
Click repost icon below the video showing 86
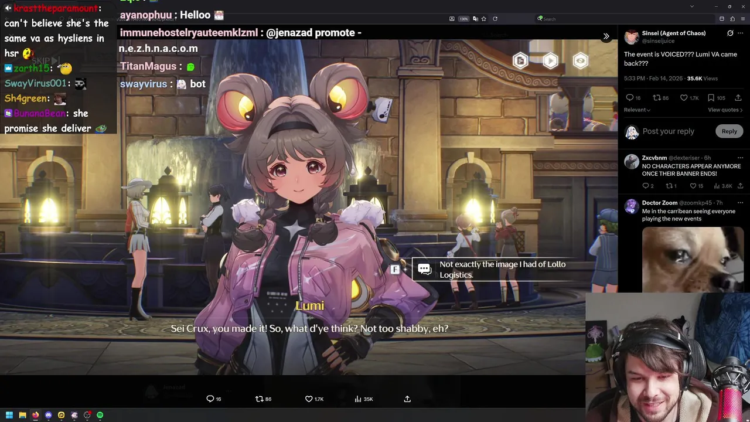point(263,399)
